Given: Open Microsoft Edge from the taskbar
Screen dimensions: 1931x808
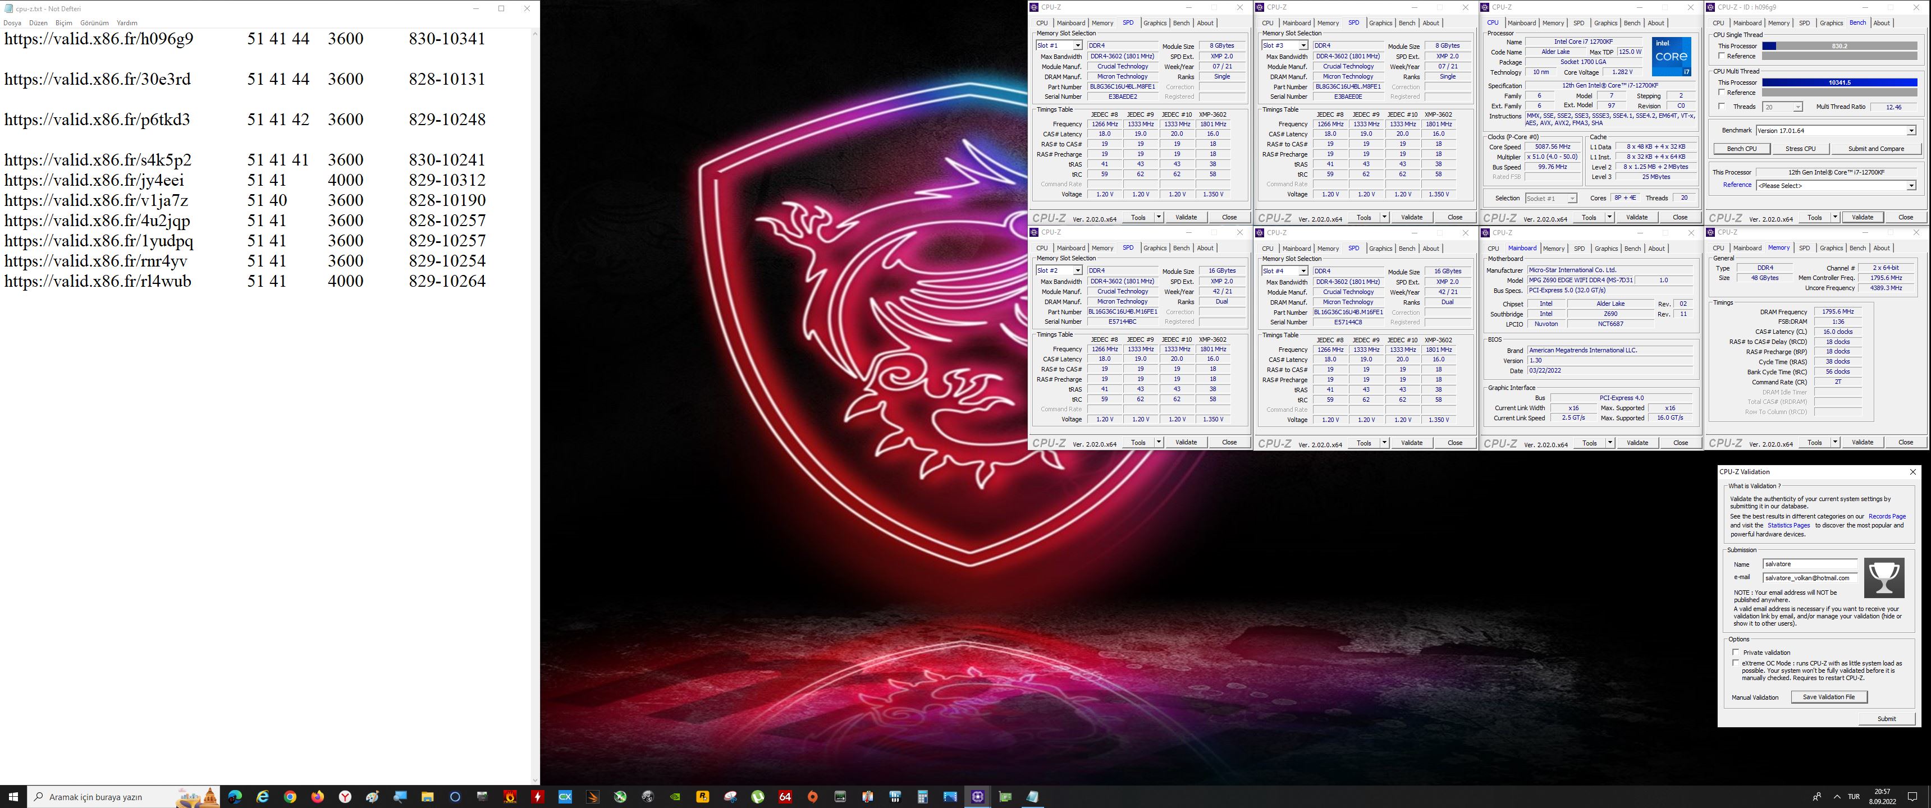Looking at the screenshot, I should pyautogui.click(x=235, y=797).
